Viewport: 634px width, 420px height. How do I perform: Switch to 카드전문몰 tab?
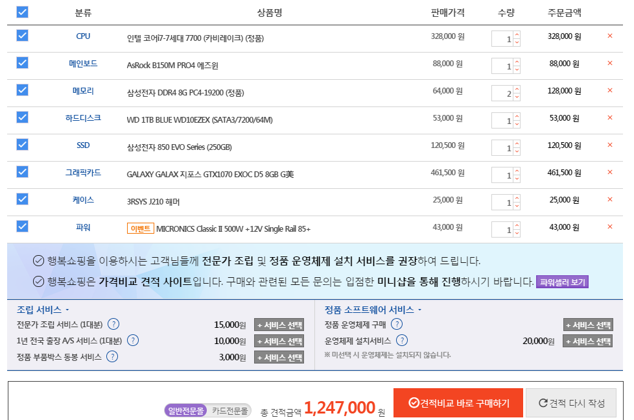pos(229,411)
